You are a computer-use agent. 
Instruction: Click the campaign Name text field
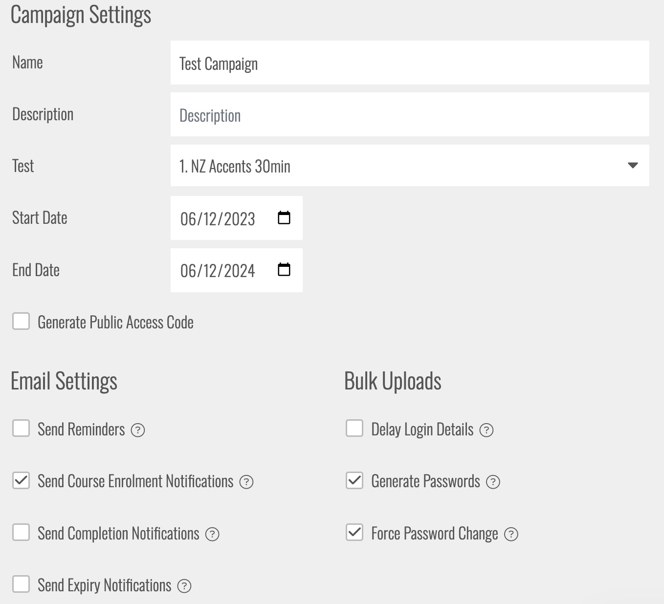(x=410, y=63)
